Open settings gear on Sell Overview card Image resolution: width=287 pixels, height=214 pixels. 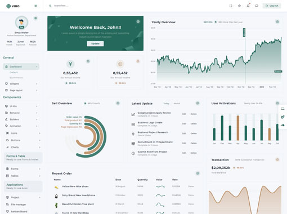coord(118,103)
